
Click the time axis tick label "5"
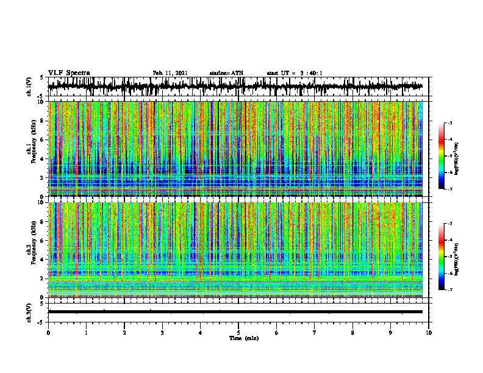tap(238, 333)
